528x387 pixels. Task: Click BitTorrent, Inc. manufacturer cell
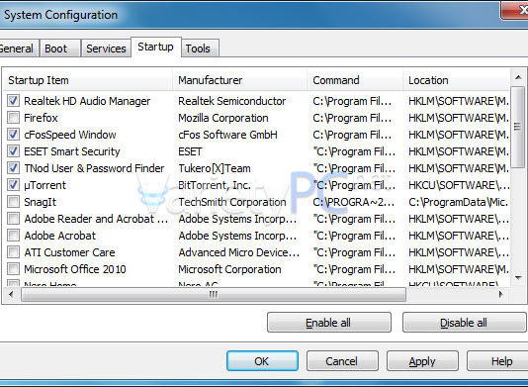[x=215, y=185]
